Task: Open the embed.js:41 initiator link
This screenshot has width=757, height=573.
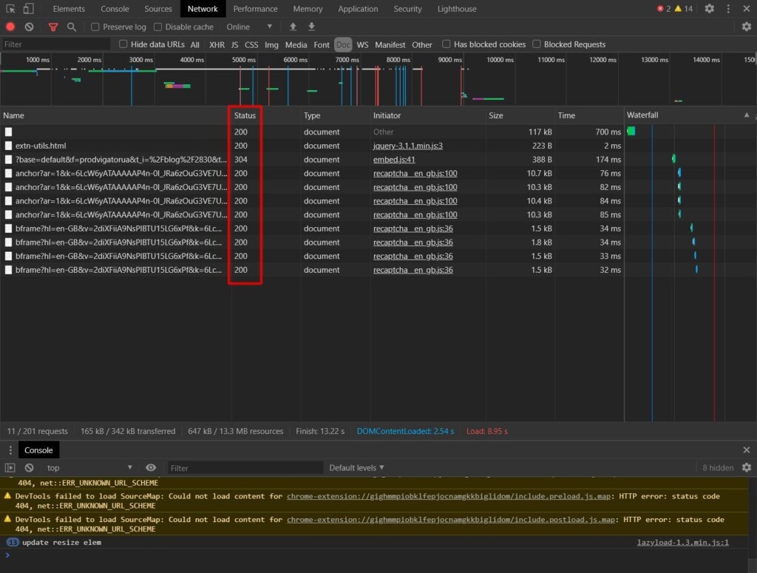Action: click(x=396, y=160)
